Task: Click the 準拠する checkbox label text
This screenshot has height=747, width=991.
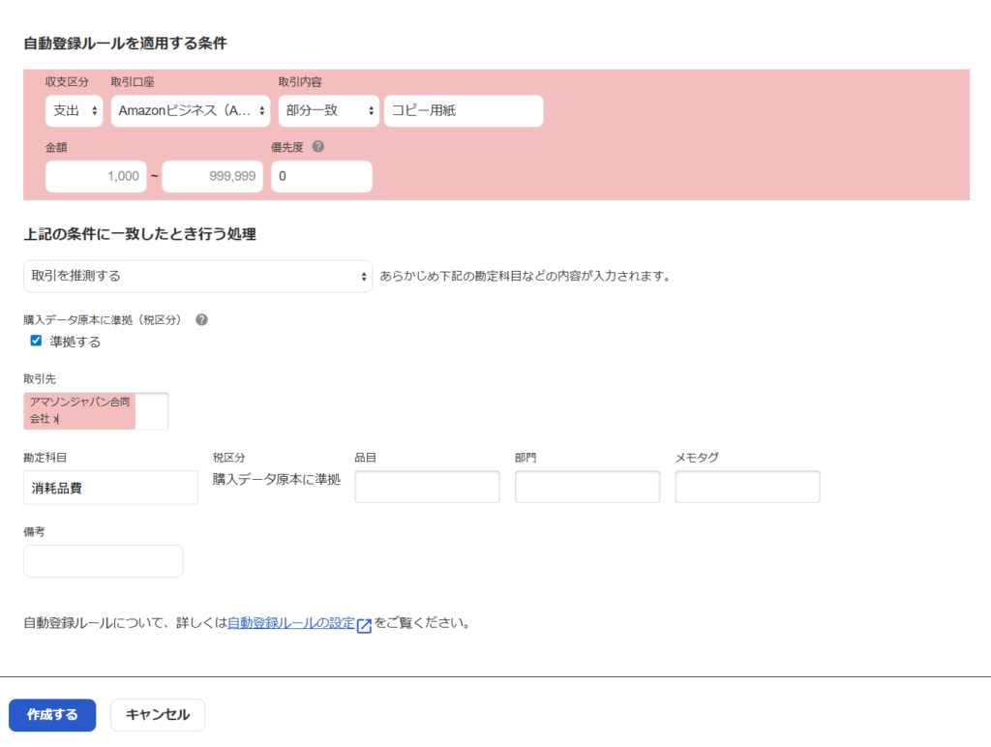Action: click(x=75, y=342)
